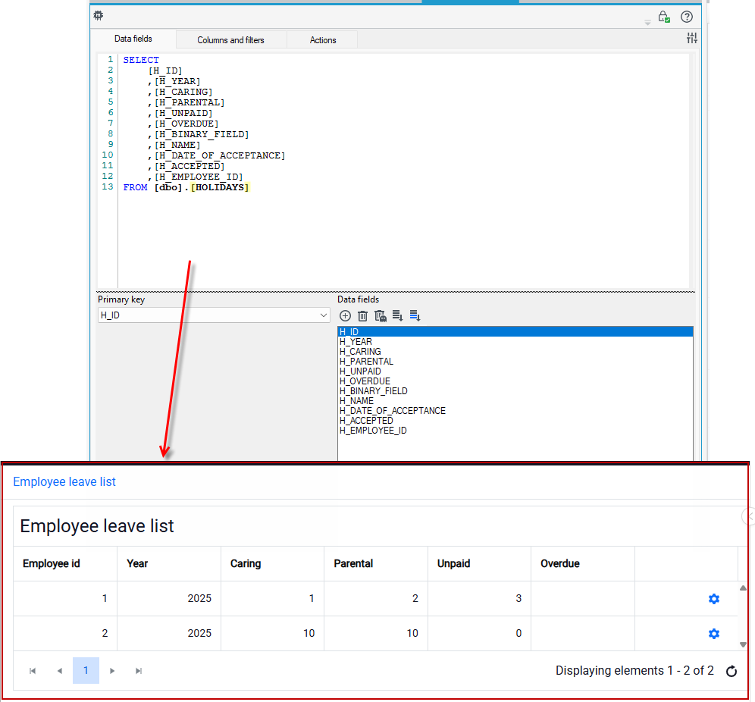Open the Primary key dropdown
The image size is (755, 702).
click(x=214, y=315)
